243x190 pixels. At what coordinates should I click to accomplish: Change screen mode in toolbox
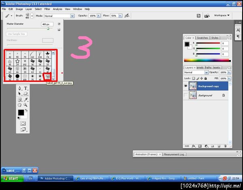[23, 129]
